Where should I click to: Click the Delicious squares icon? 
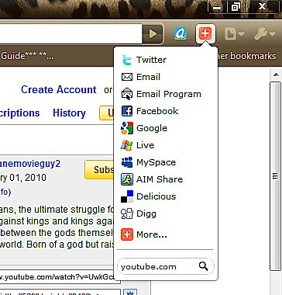point(127,196)
